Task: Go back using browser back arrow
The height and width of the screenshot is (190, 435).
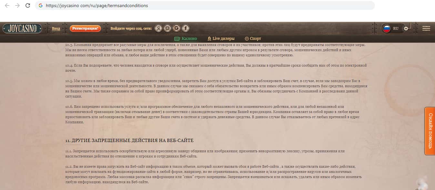Action: pos(7,5)
